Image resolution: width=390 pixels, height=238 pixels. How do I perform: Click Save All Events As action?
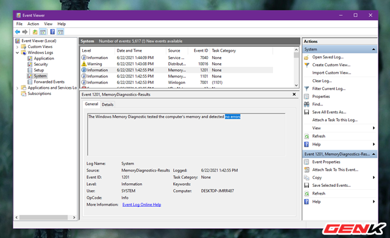coord(329,112)
